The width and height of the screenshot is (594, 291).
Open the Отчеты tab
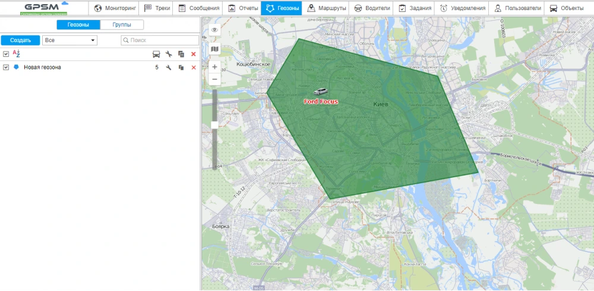click(x=241, y=8)
